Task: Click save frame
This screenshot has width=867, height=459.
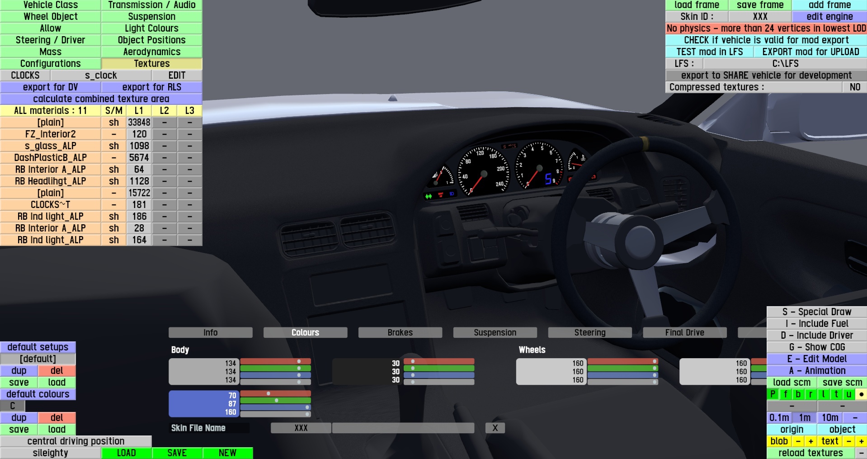Action: point(760,5)
